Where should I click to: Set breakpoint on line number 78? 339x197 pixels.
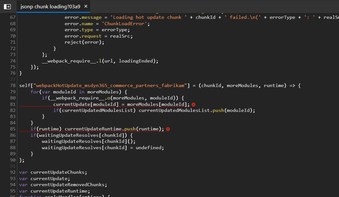tap(13, 85)
